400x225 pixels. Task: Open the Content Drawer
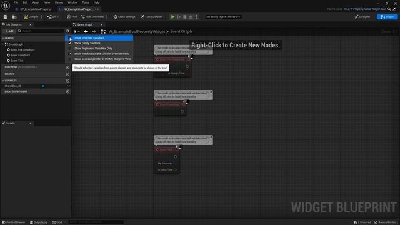(14, 222)
